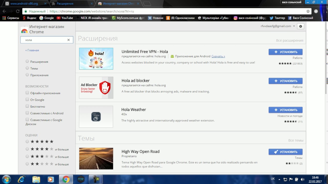Open the Однокласники bookmark

180,18
